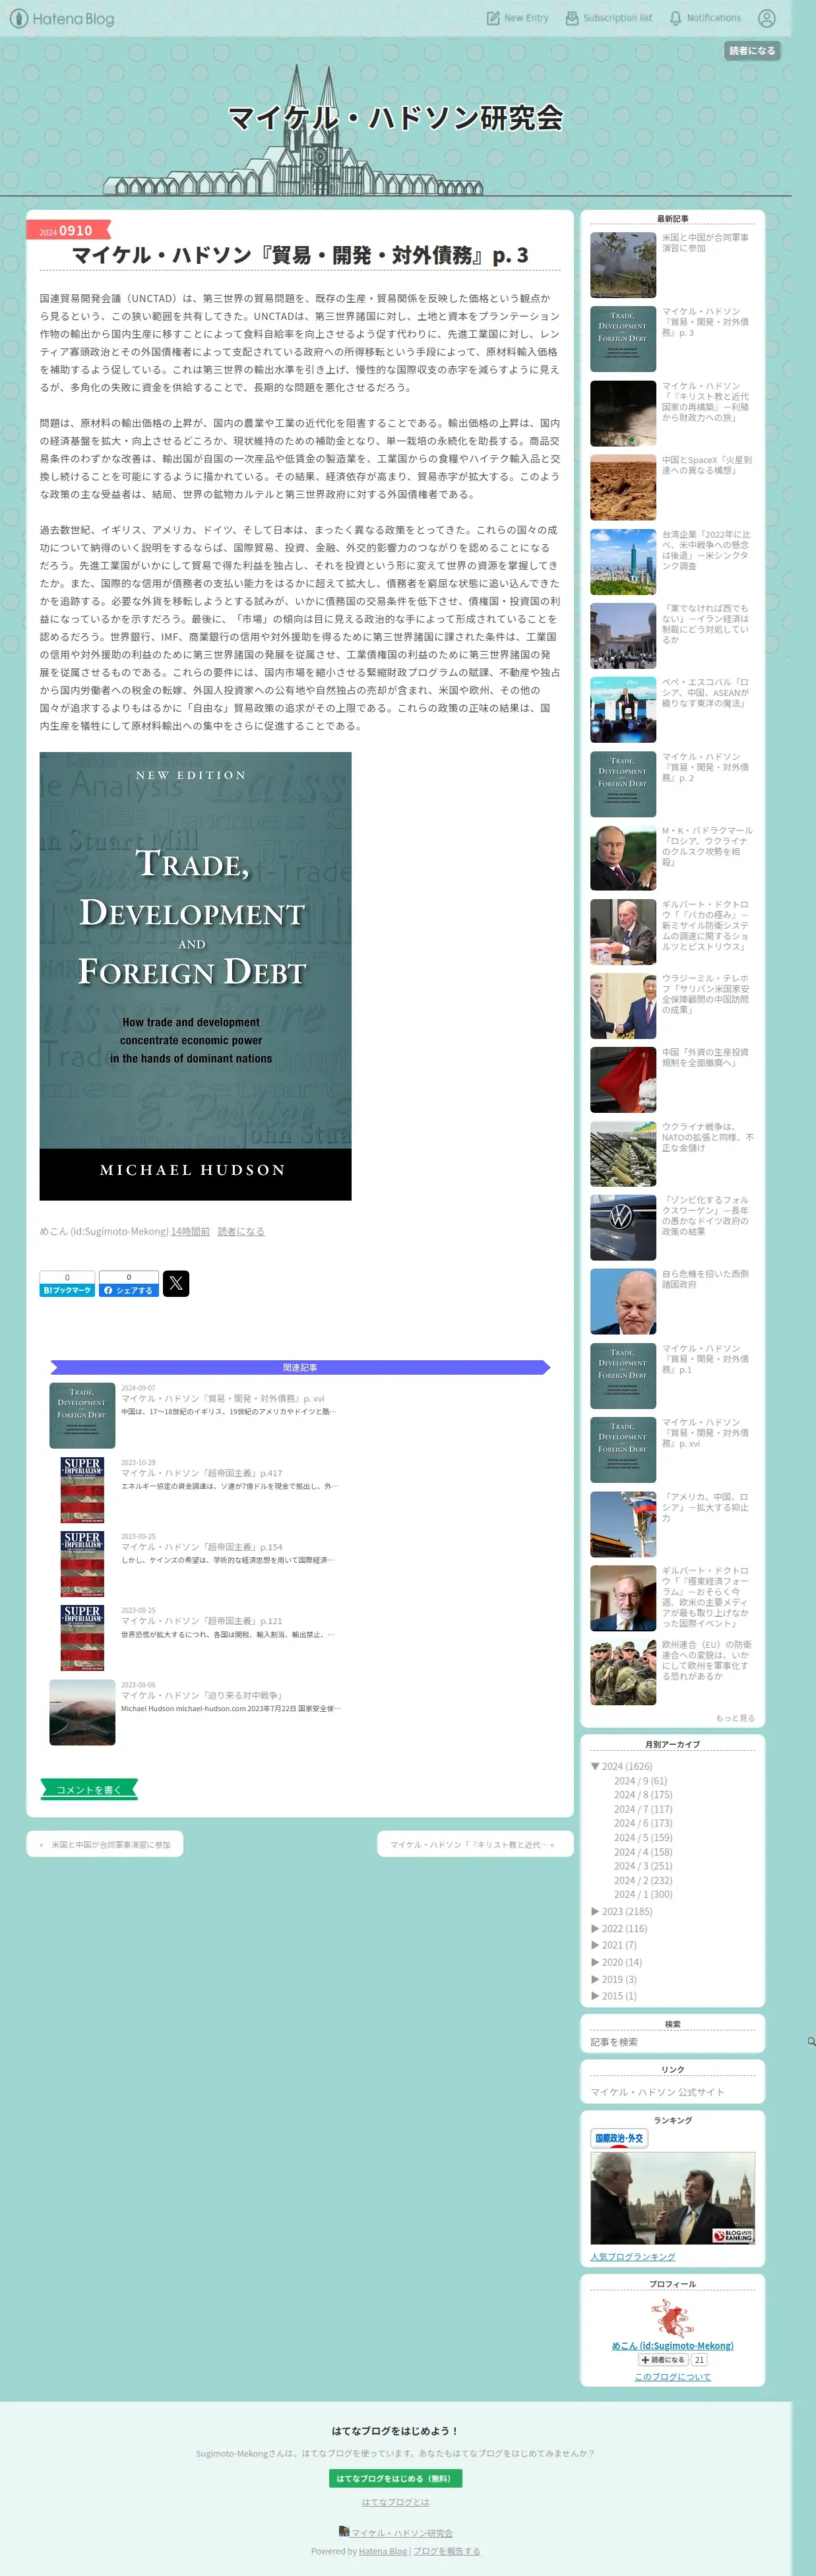Expand the 2019 (3) archive
Viewport: 816px width, 2576px height.
(595, 1979)
